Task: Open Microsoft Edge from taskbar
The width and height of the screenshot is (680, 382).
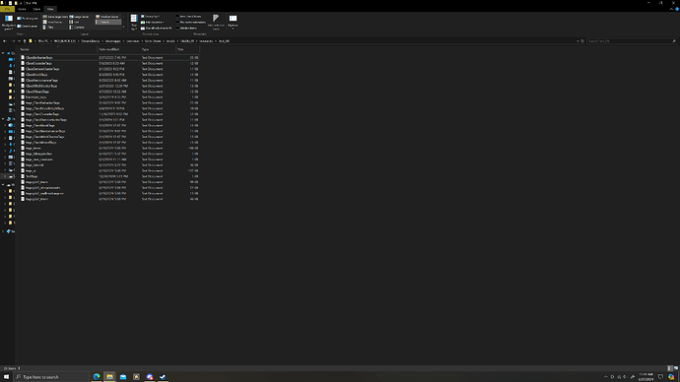Action: pos(97,377)
